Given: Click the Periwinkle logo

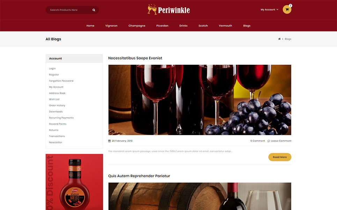Looking at the screenshot, I should (169, 10).
